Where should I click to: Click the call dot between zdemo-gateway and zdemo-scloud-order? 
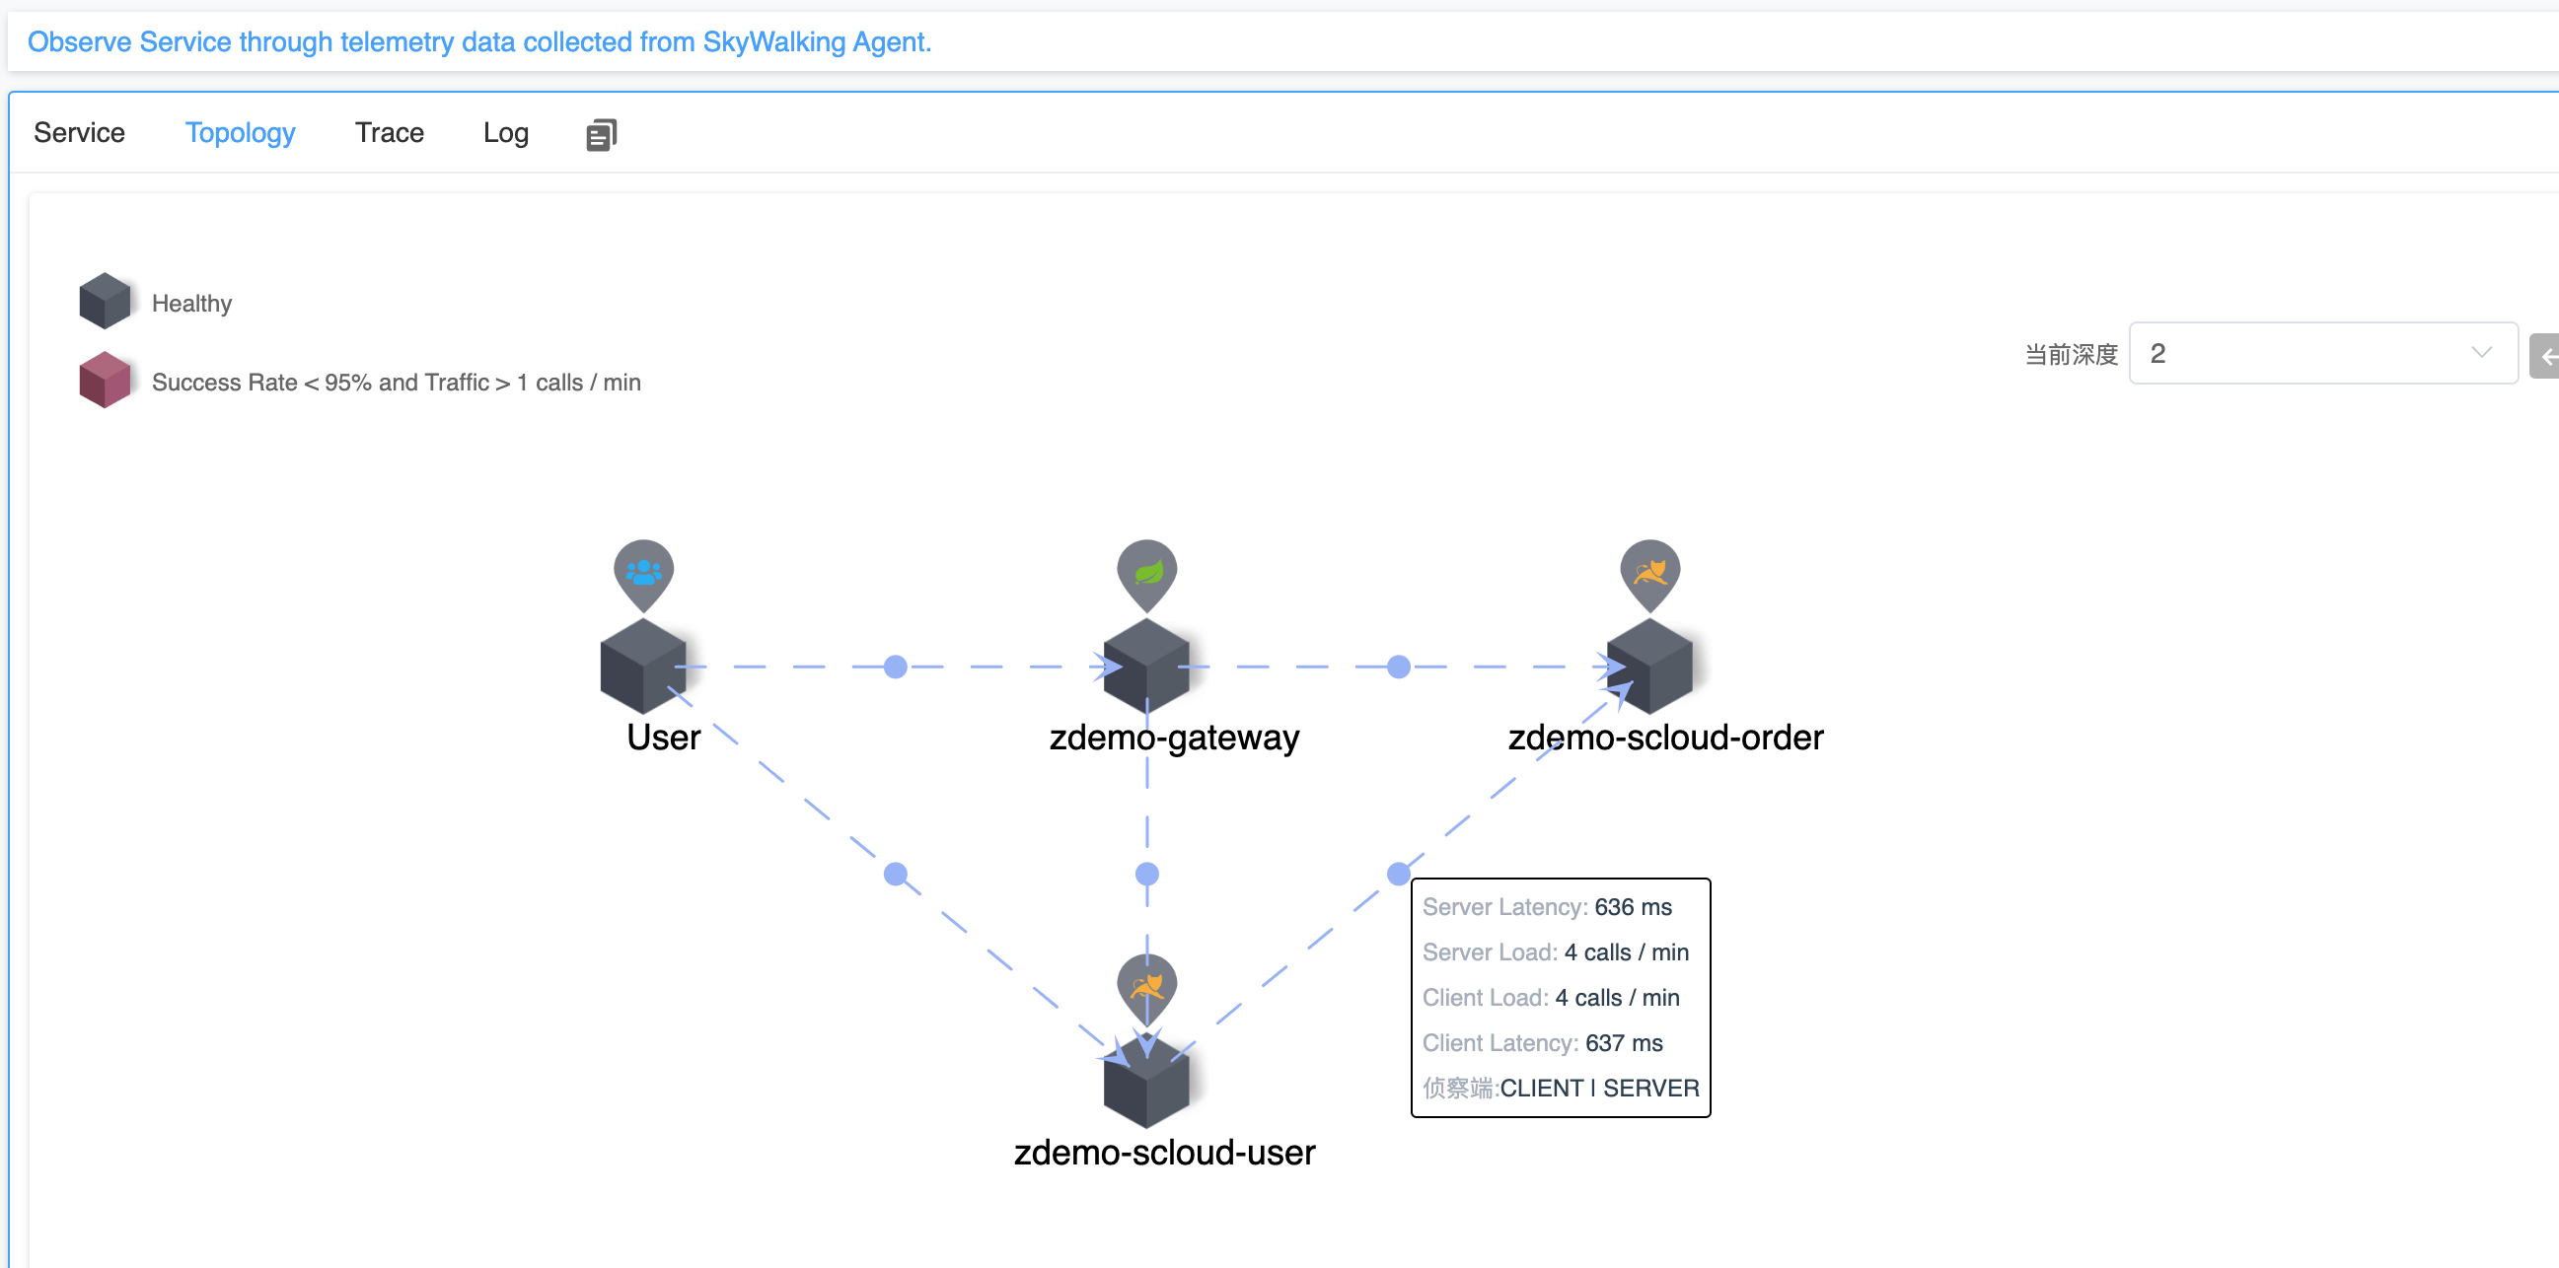[x=1398, y=667]
